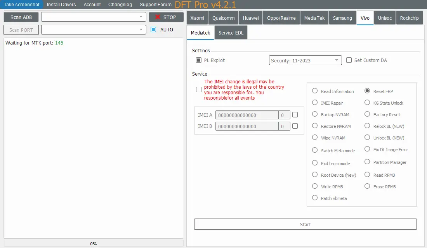The image size is (427, 248).
Task: Select Write RPMB option
Action: pyautogui.click(x=315, y=186)
